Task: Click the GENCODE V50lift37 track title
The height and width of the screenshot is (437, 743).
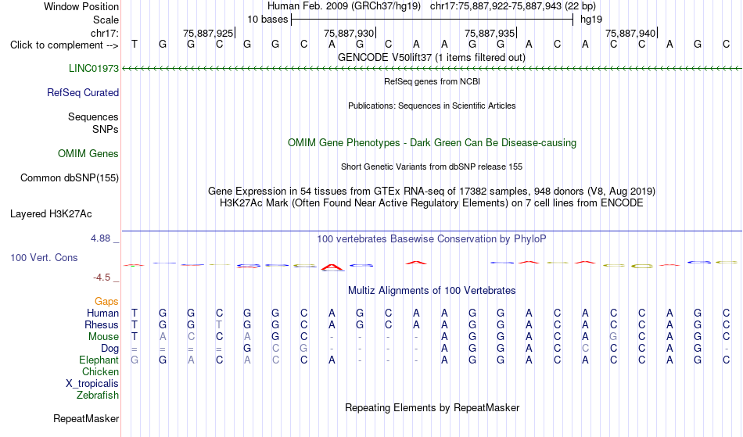Action: pyautogui.click(x=432, y=57)
